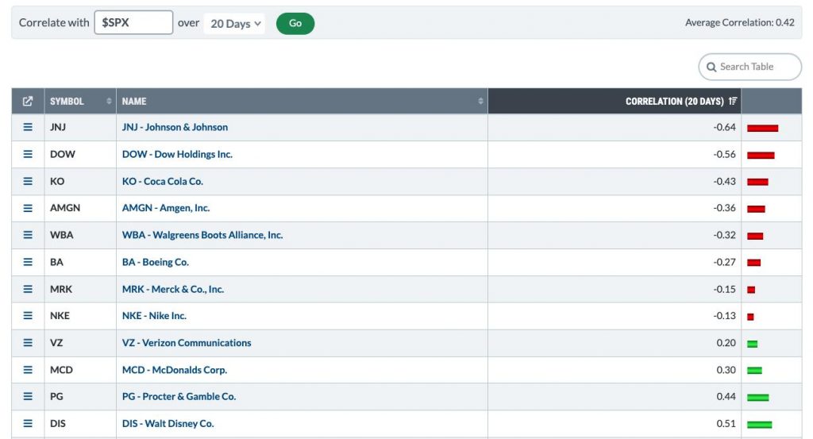Open the DOW - Dow Holdings Inc. link

click(x=177, y=154)
